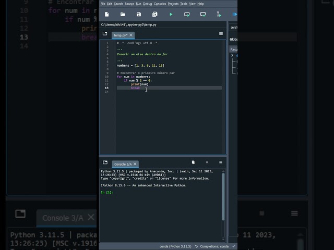Open file using folder toolbar icon
This screenshot has height=250, width=334.
[123, 14]
